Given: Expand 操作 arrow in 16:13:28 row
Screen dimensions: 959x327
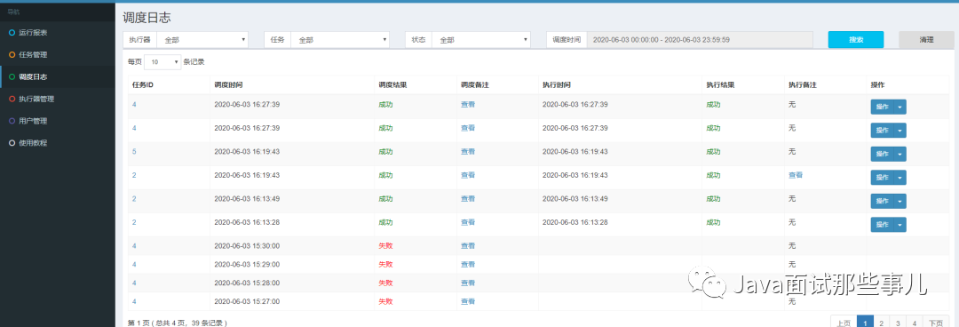Looking at the screenshot, I should point(900,225).
